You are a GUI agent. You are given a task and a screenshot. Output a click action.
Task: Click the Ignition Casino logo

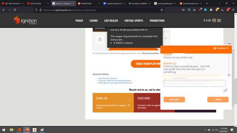(25, 20)
